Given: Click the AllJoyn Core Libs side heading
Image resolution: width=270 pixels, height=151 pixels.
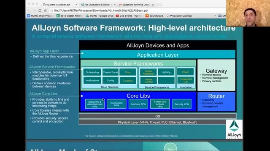Looking at the screenshot, I should (x=43, y=94).
